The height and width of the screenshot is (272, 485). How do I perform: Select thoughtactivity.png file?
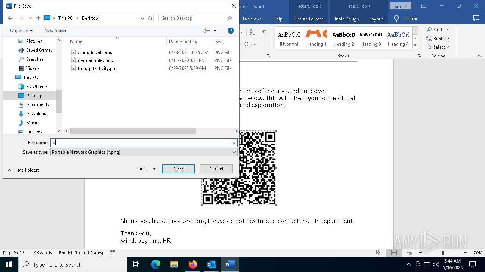coord(98,68)
